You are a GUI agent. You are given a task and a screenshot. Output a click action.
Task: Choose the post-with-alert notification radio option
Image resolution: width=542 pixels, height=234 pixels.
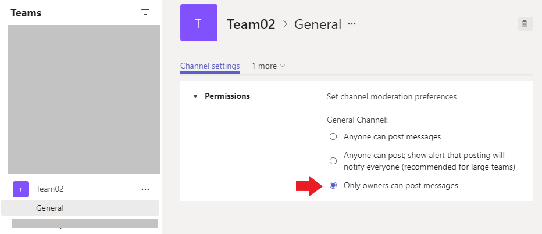pyautogui.click(x=333, y=161)
